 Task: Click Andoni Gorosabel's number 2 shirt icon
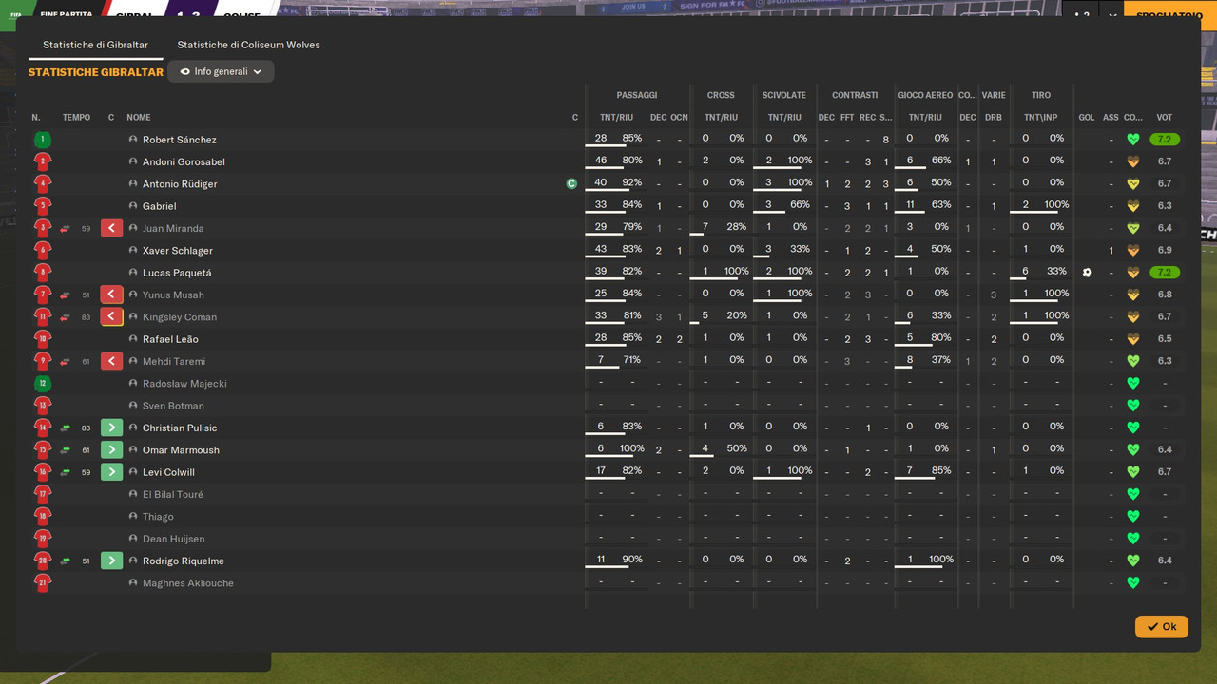pos(42,161)
